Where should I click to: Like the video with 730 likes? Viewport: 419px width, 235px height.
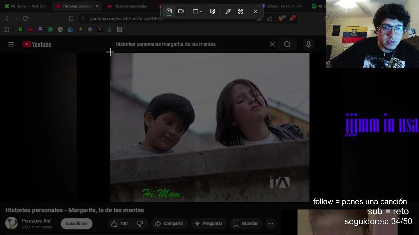[119, 224]
